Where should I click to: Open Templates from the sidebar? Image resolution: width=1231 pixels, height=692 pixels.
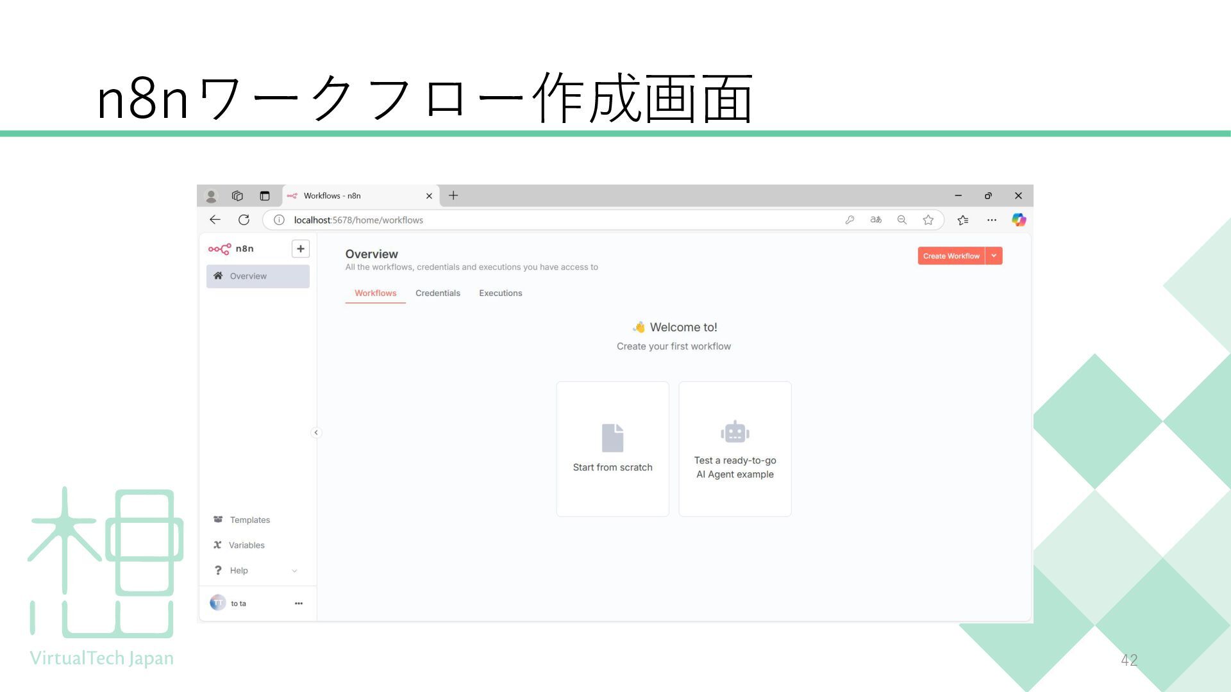pyautogui.click(x=249, y=520)
